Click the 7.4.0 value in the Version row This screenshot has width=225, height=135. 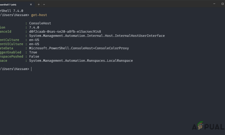tap(34, 27)
